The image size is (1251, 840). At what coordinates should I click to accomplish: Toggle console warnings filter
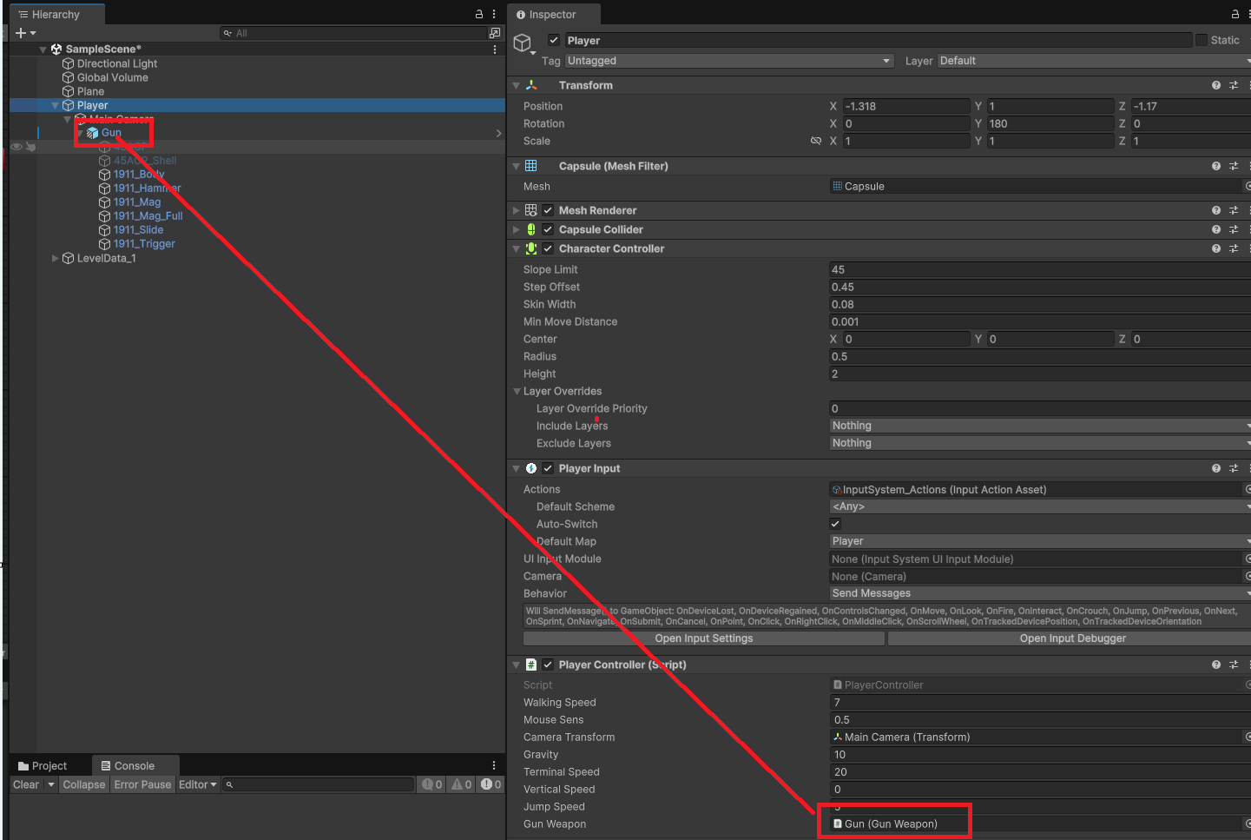pyautogui.click(x=462, y=784)
